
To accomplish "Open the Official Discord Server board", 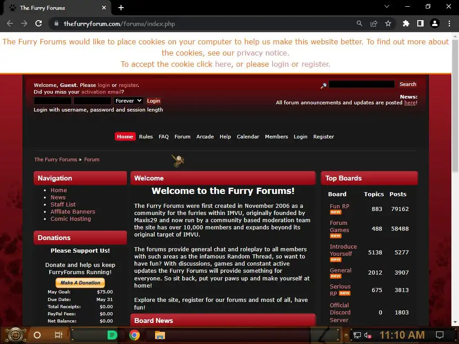I will click(x=340, y=312).
